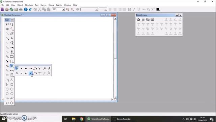The image size is (216, 122).
Task: Open the Curves menu
Action: [x=44, y=5]
